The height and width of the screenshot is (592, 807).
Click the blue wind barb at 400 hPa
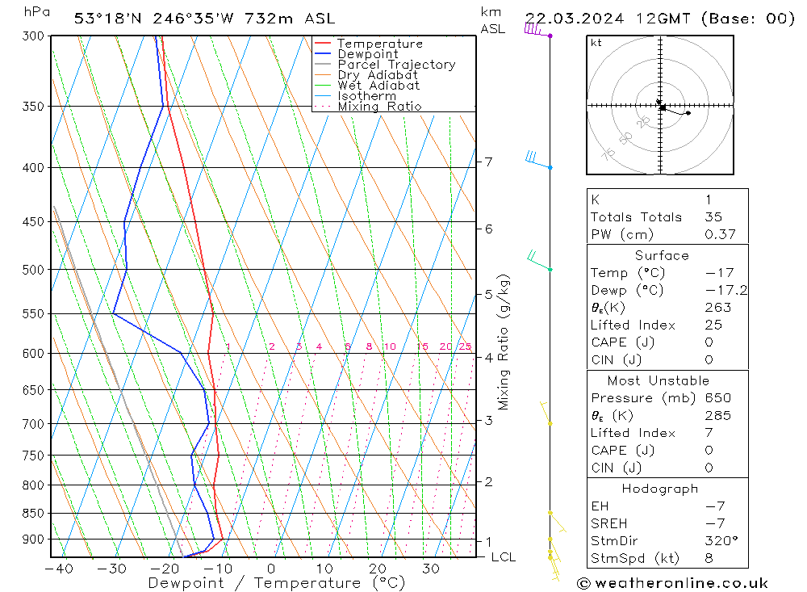538,160
